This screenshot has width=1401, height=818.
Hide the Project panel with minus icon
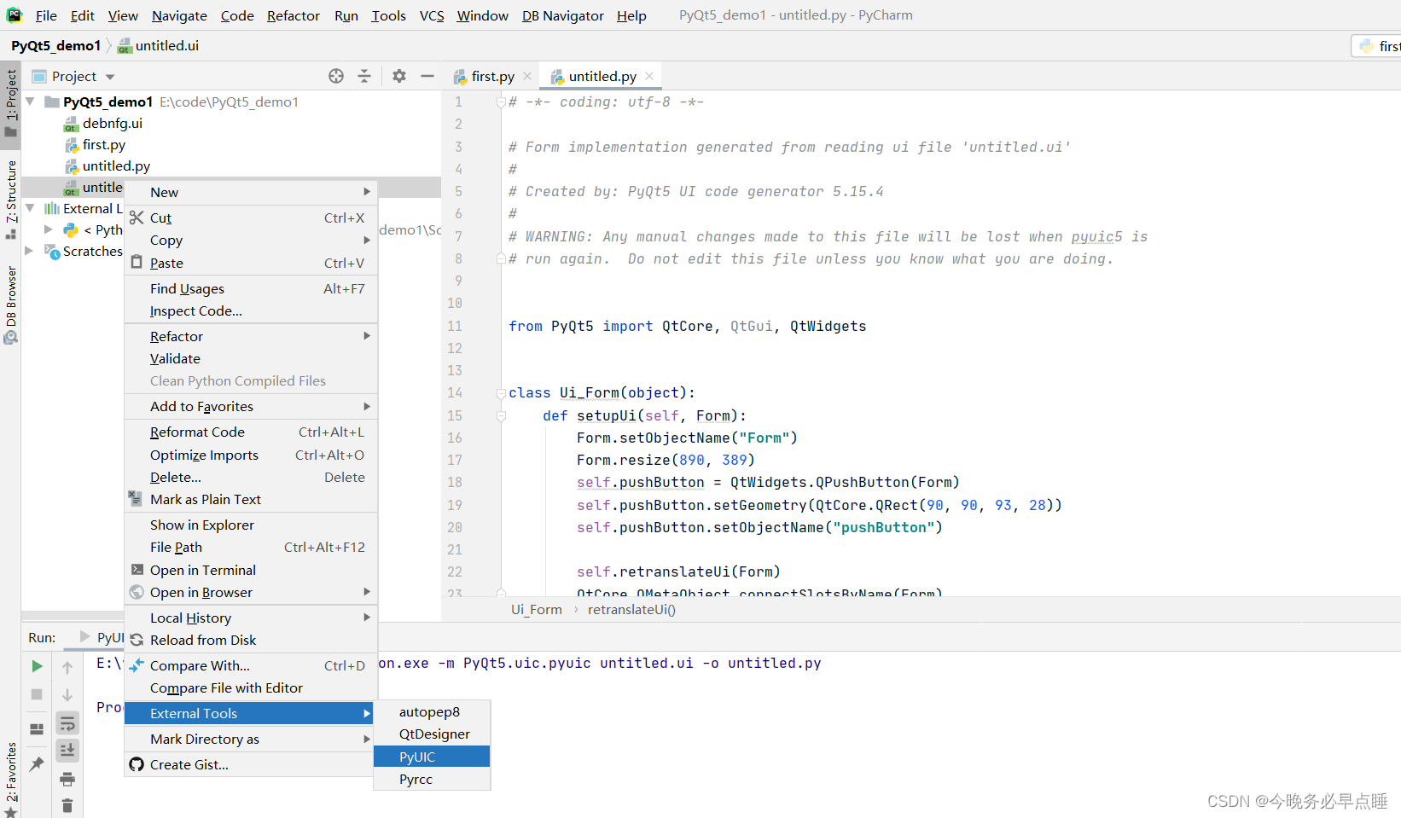tap(427, 76)
